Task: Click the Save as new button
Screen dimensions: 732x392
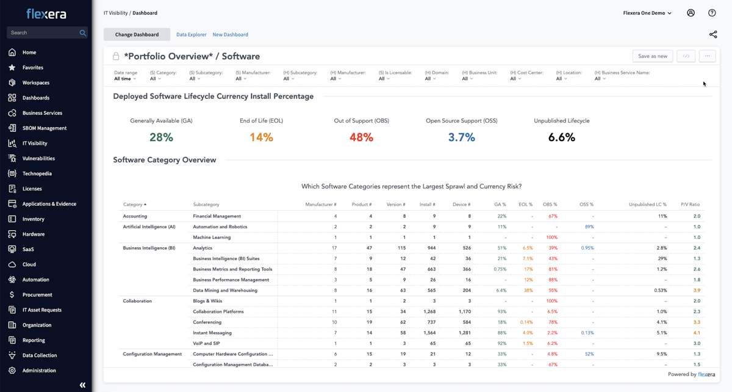Action: click(652, 56)
